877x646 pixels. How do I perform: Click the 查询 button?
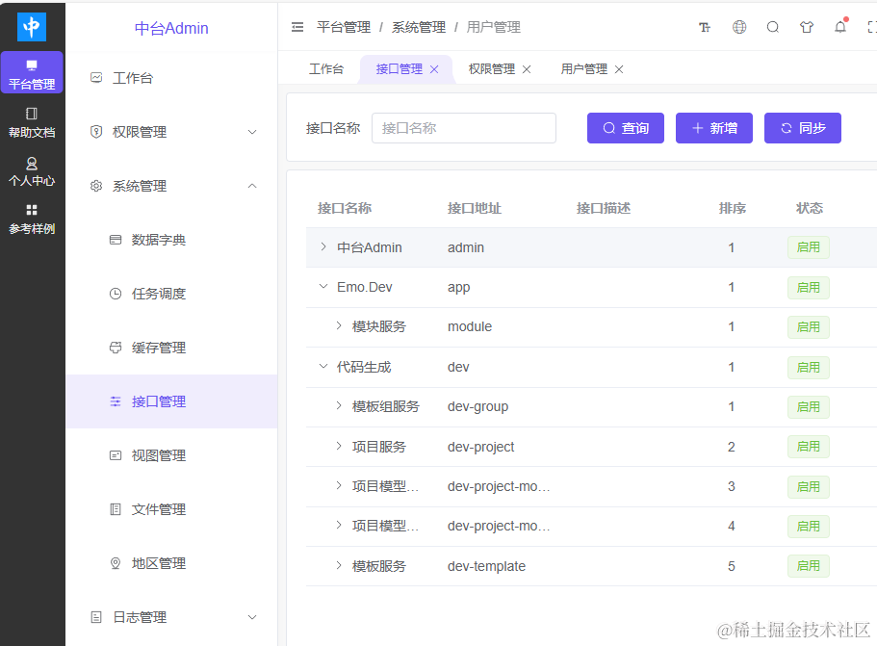pos(626,128)
